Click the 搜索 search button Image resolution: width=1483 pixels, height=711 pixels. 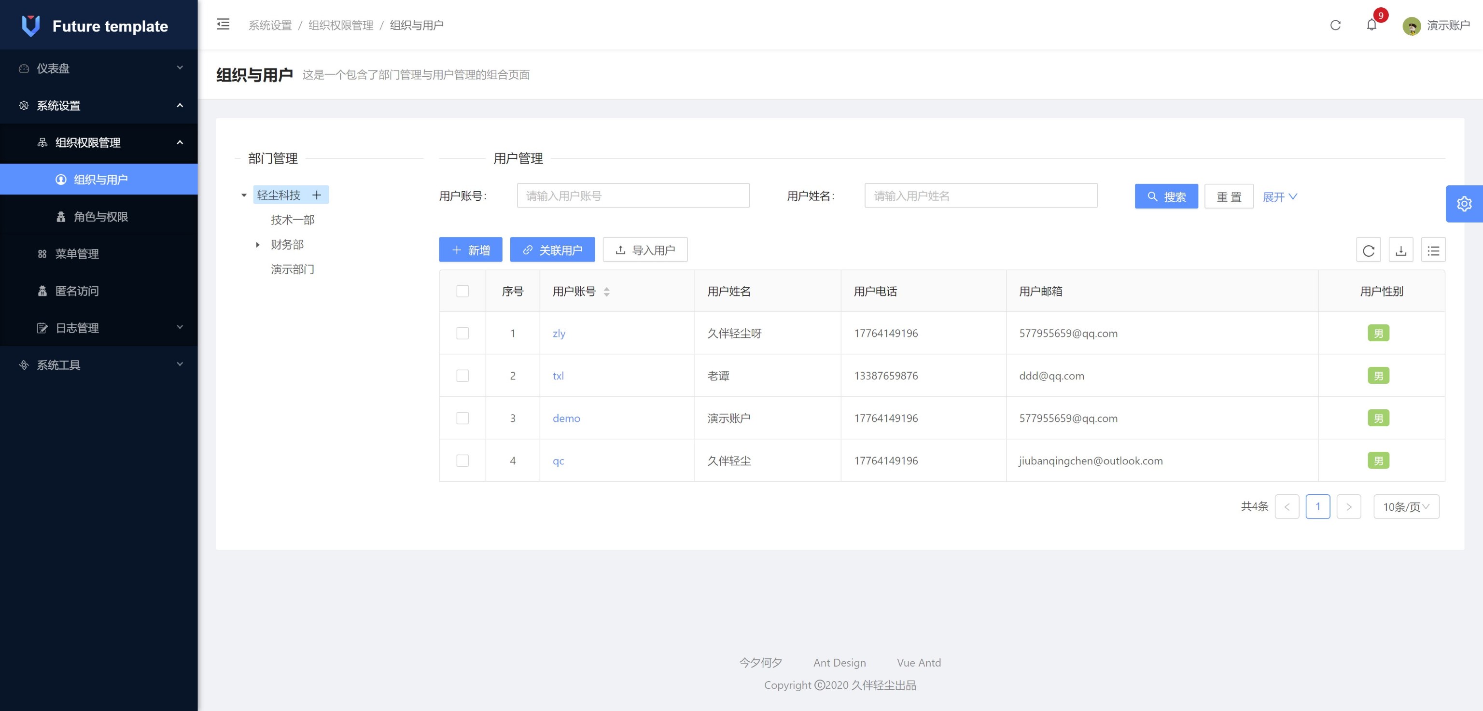coord(1166,196)
